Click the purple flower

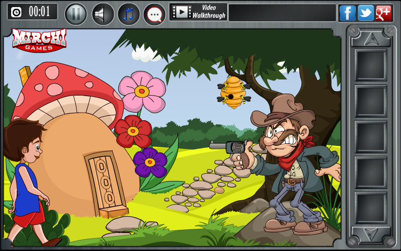pyautogui.click(x=150, y=162)
